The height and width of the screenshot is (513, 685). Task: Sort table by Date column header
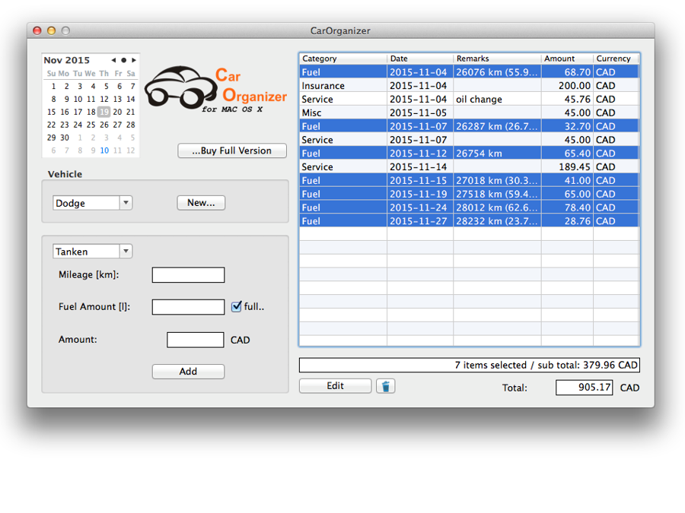[x=419, y=59]
